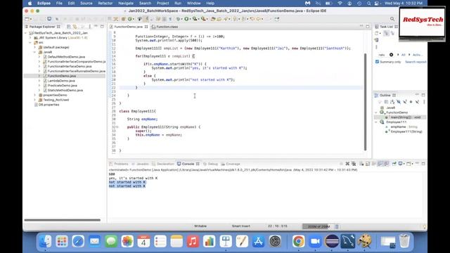Click Remove All Terminated Launches in Console
This screenshot has height=253, width=450.
pyautogui.click(x=354, y=164)
